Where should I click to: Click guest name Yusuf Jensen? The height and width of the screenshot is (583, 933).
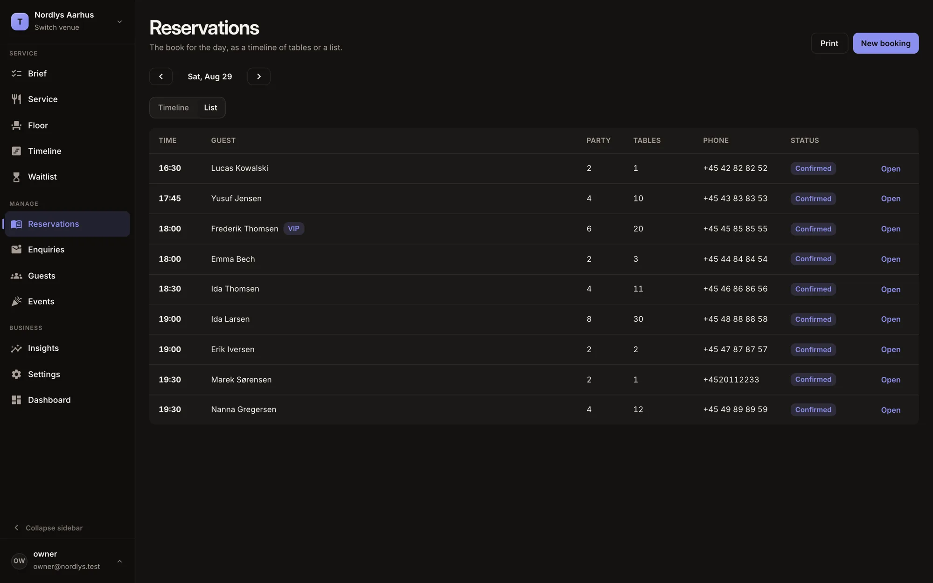[x=236, y=199]
